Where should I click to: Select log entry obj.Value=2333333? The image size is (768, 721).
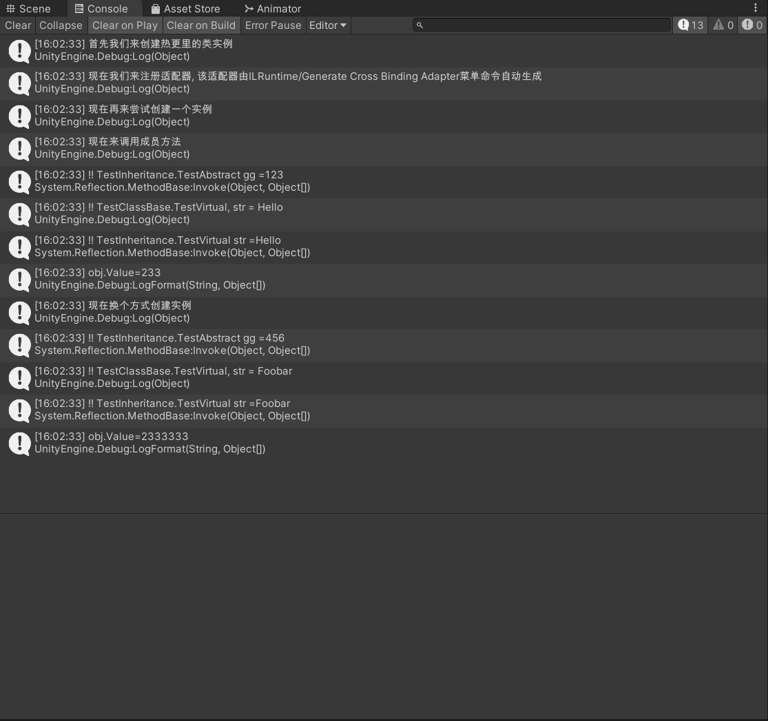(x=384, y=443)
